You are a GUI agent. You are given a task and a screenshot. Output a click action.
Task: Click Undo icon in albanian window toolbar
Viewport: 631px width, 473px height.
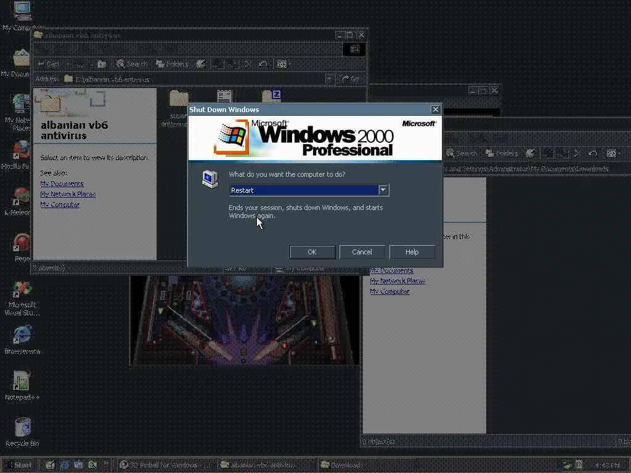tap(263, 64)
